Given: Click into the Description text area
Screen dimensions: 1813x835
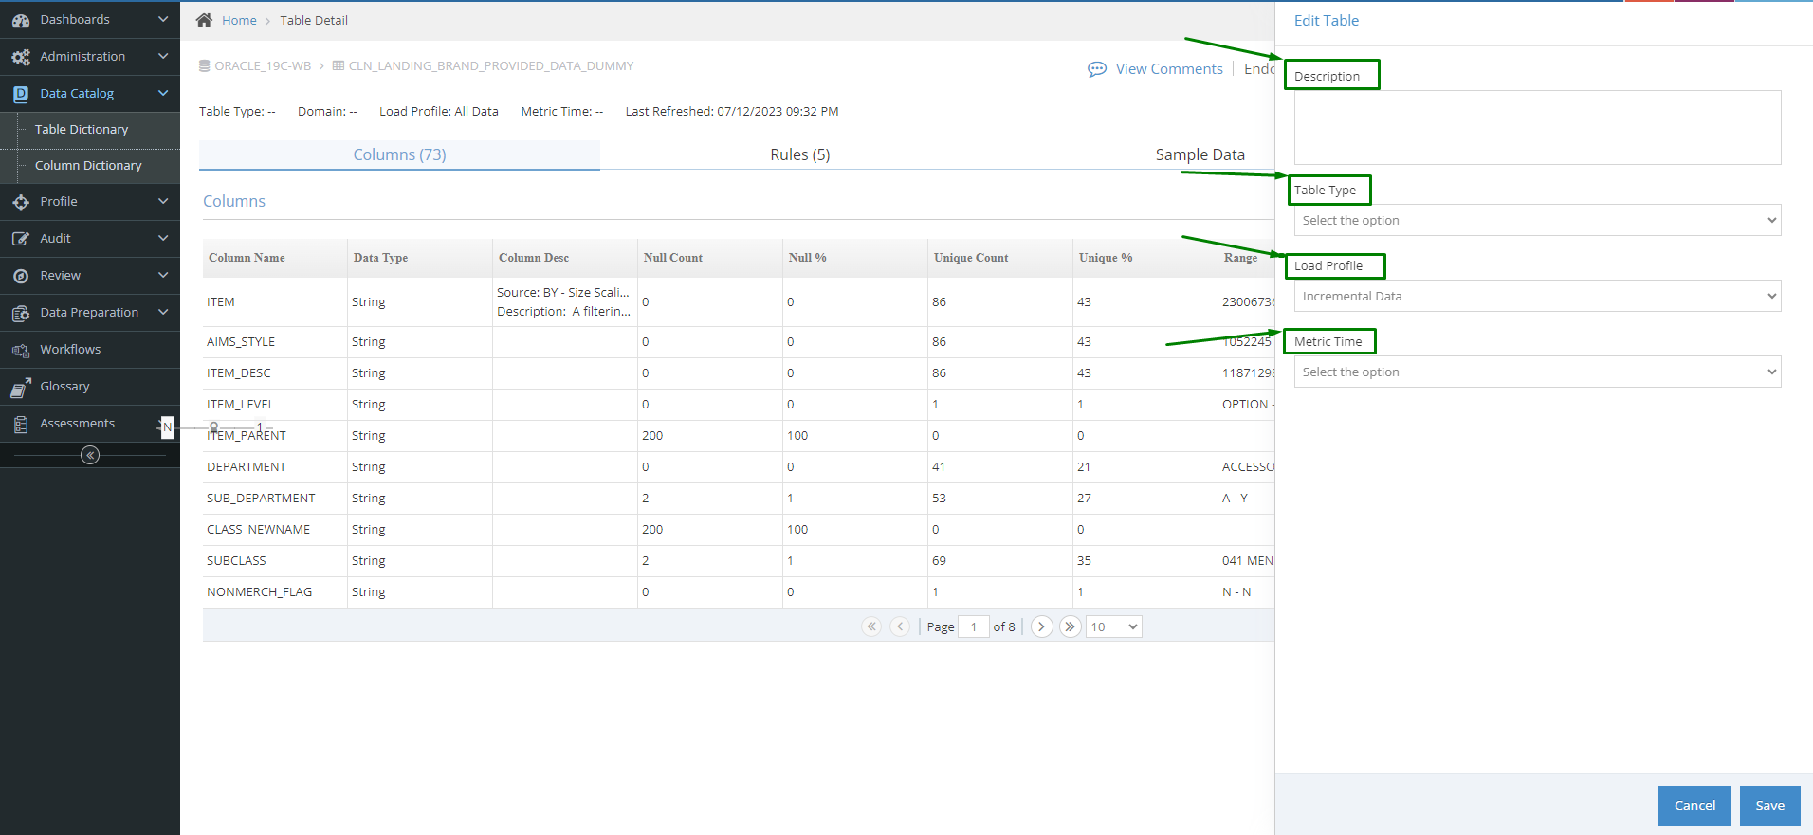Looking at the screenshot, I should tap(1537, 127).
